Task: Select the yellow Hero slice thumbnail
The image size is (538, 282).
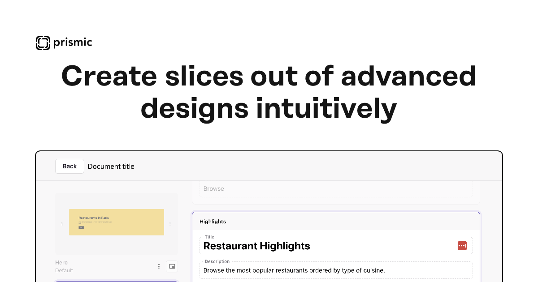Action: pyautogui.click(x=117, y=222)
